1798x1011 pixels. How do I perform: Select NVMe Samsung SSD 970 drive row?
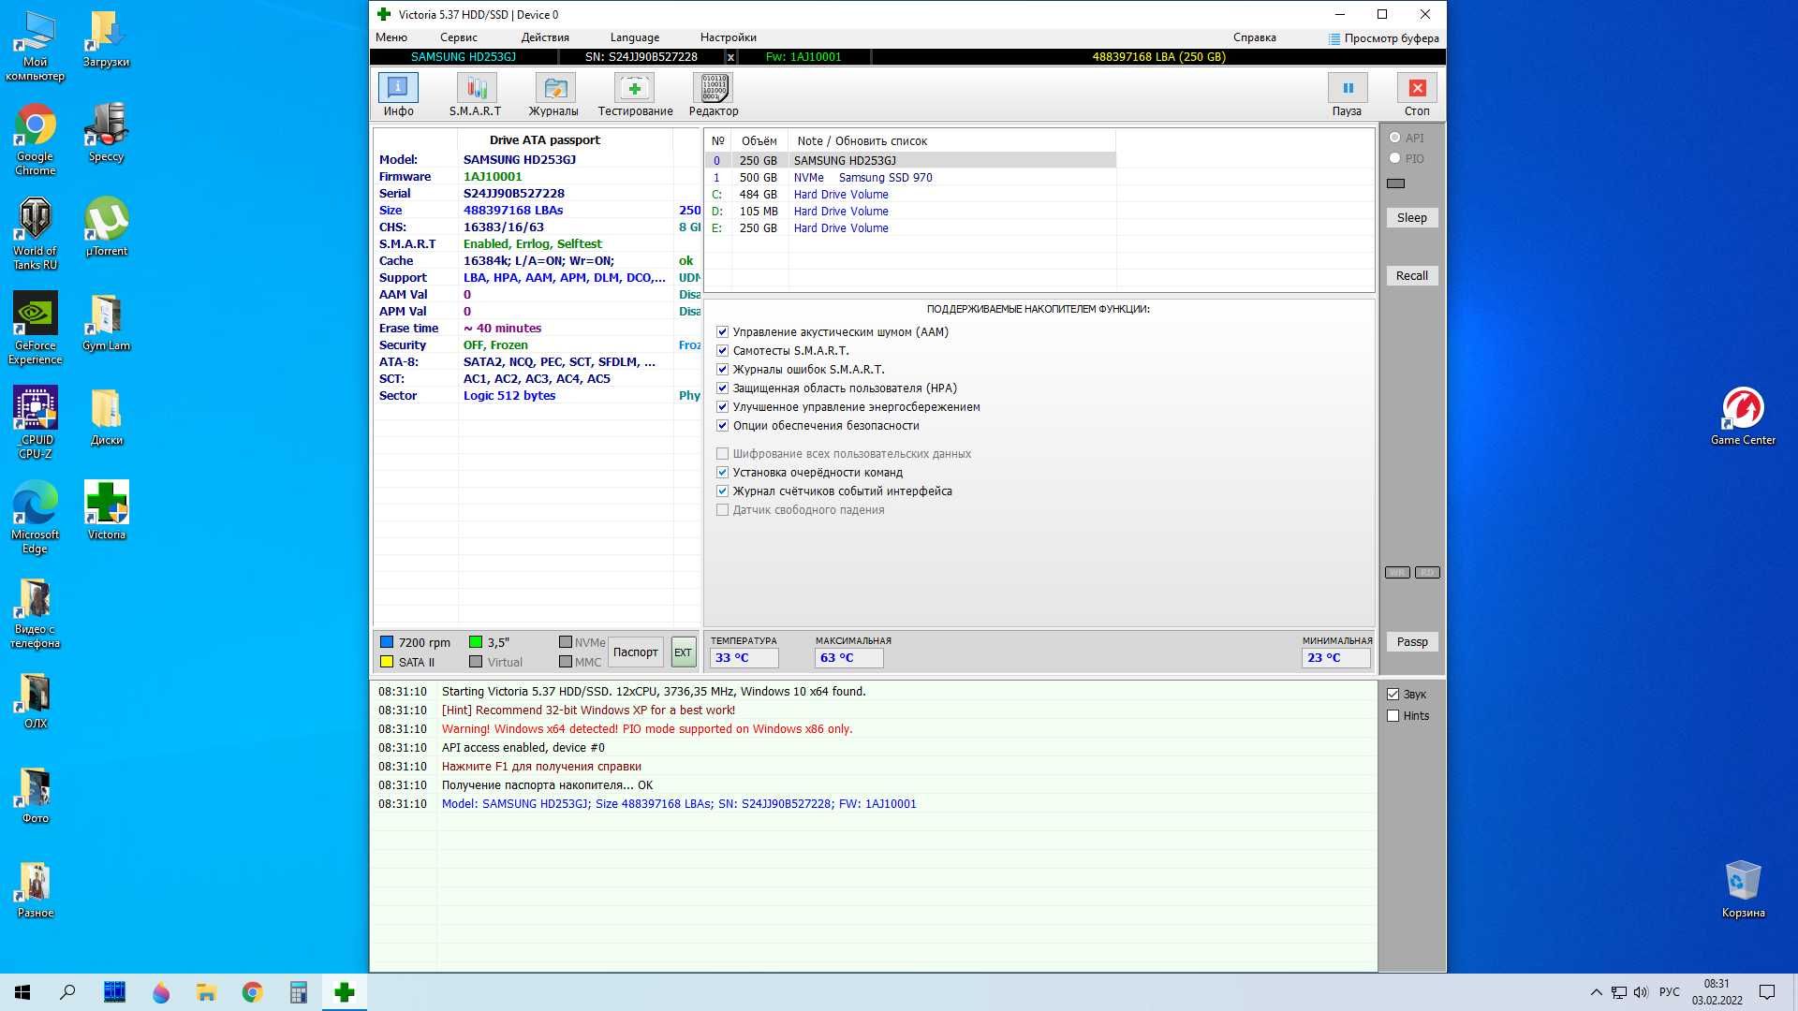click(910, 178)
